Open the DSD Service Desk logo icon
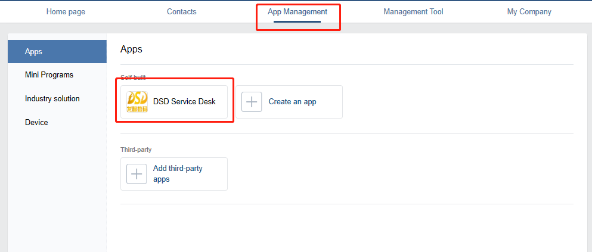 tap(137, 102)
